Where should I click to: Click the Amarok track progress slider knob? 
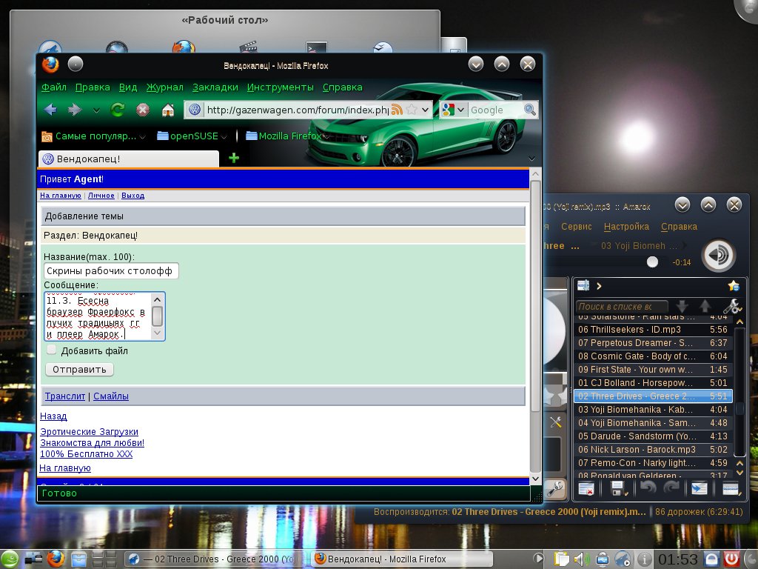click(x=652, y=262)
